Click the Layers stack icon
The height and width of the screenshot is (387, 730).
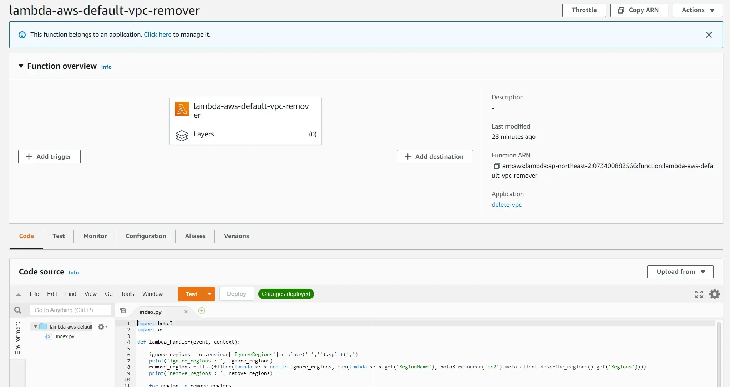(x=182, y=135)
